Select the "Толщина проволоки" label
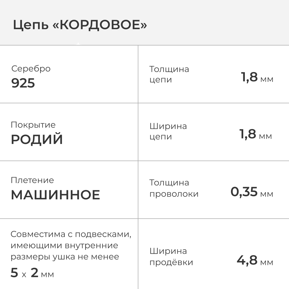Image resolution: width=289 pixels, height=289 pixels. [x=174, y=188]
